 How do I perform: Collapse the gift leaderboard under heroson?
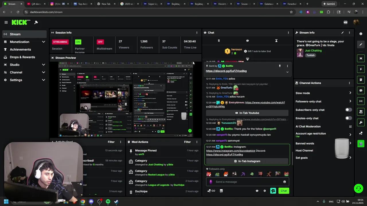click(247, 59)
